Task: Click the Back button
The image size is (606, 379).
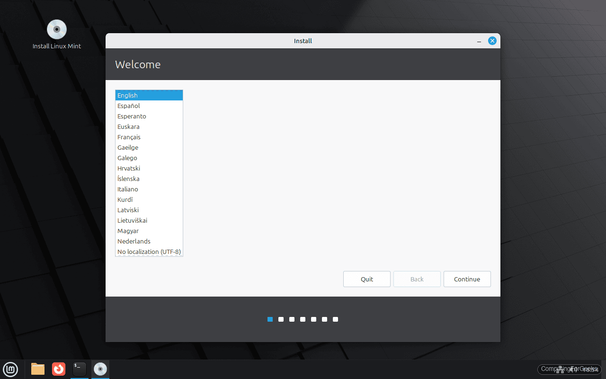Action: (417, 279)
